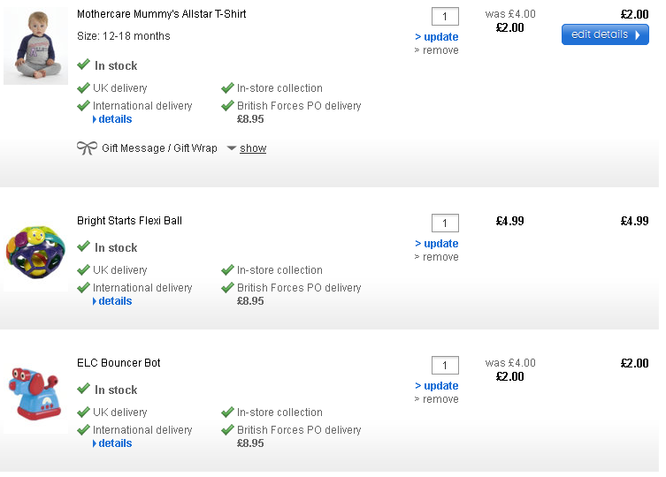Expand delivery details for Mummy's Allstar T-Shirt
This screenshot has height=477, width=666.
pyautogui.click(x=112, y=119)
